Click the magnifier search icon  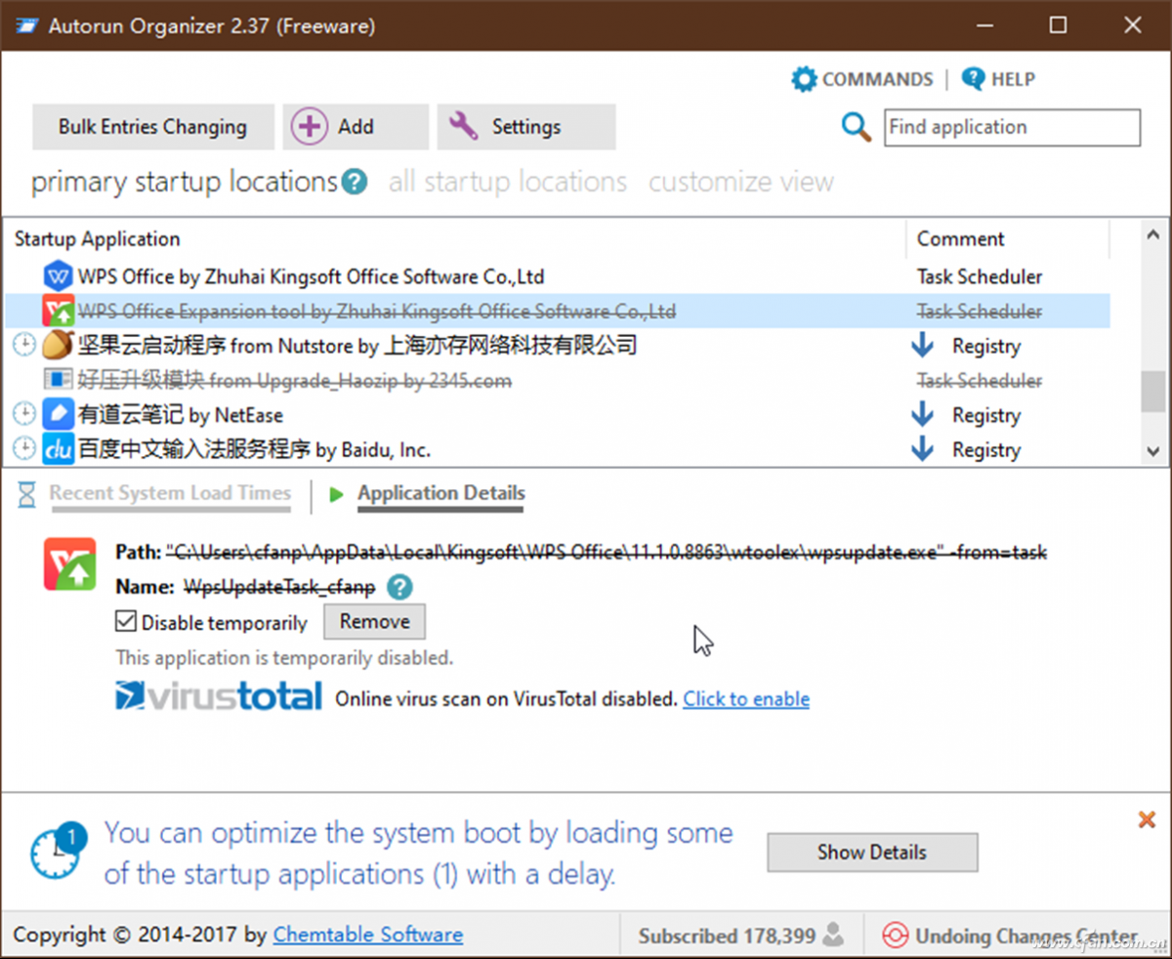pos(857,127)
